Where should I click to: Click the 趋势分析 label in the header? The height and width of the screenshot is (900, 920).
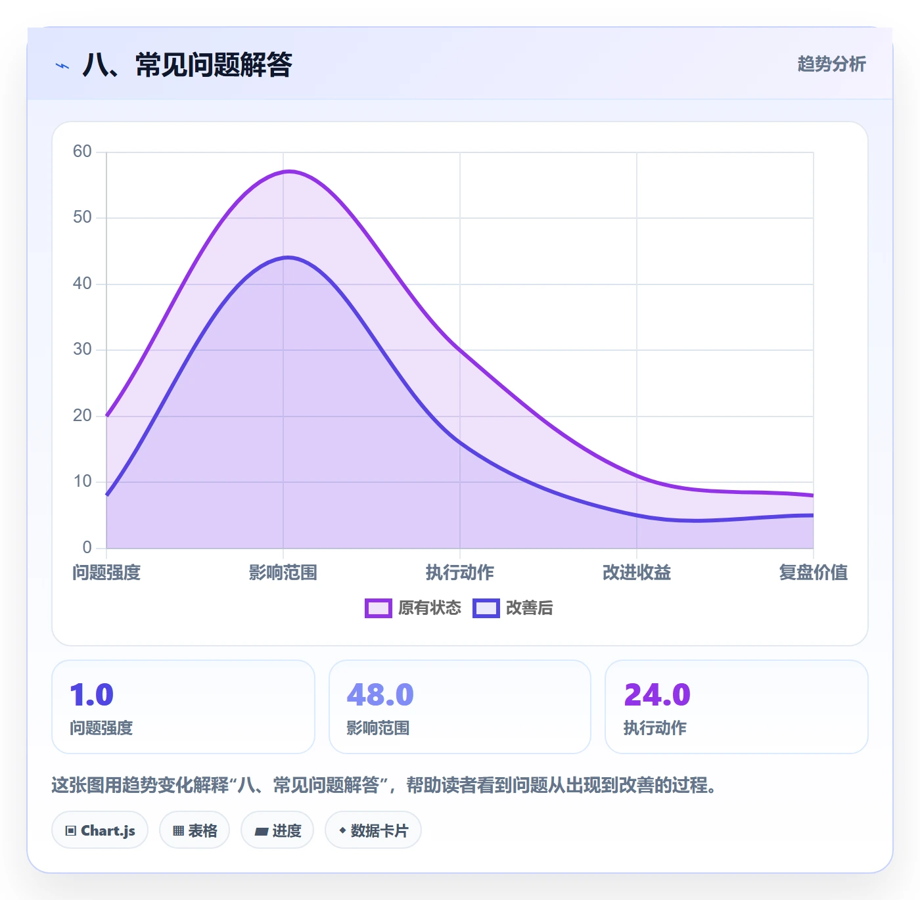(x=831, y=64)
